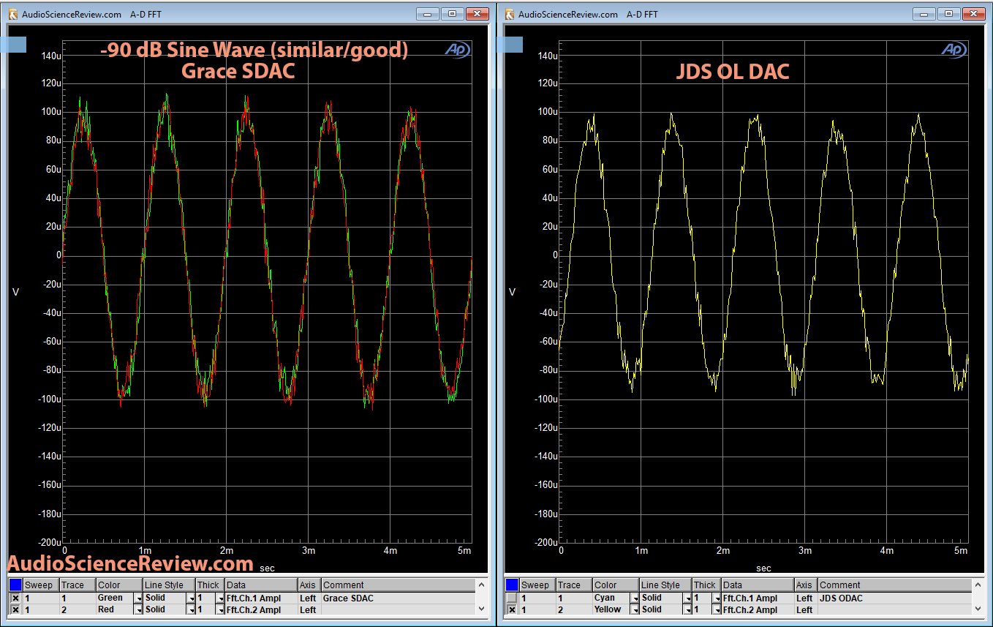Screen dimensions: 993x627
Task: Open Line Style dropdown for Cyan trace
Action: pyautogui.click(x=687, y=598)
